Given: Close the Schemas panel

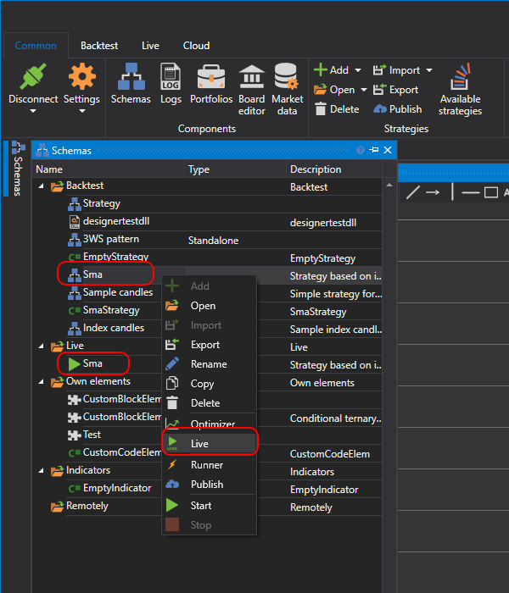Looking at the screenshot, I should click(x=388, y=150).
